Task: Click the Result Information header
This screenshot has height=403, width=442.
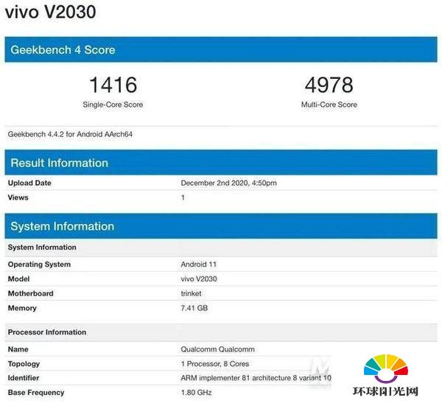Action: click(x=221, y=162)
